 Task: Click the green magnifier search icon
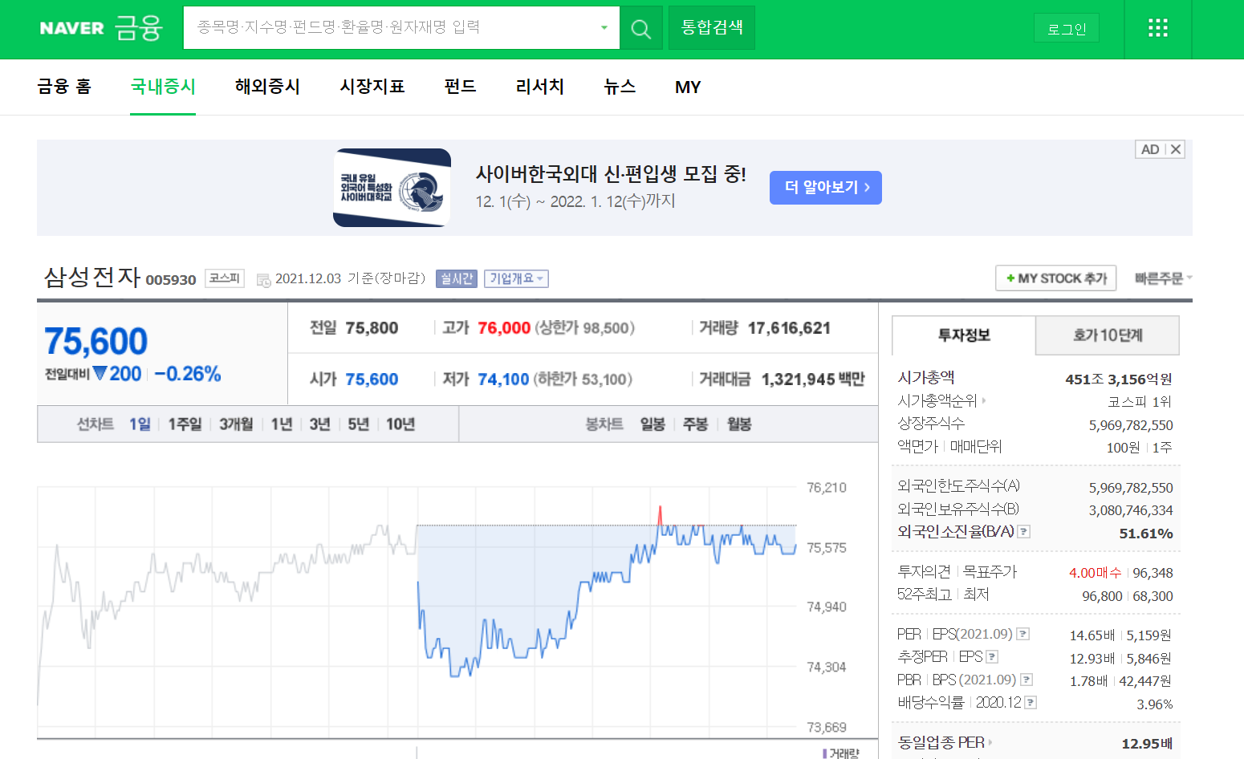point(640,28)
